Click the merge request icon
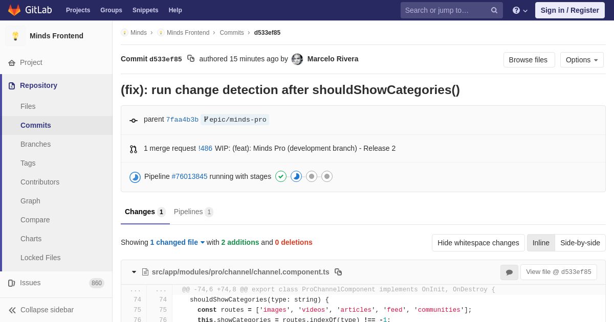 tap(134, 149)
